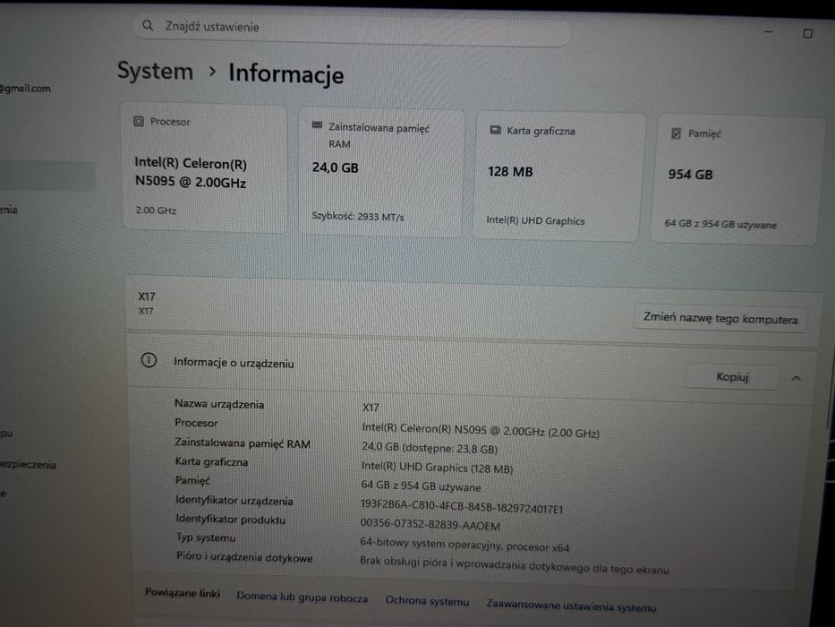The height and width of the screenshot is (627, 835).
Task: Open 'Ochrona systemu' link
Action: 427,601
